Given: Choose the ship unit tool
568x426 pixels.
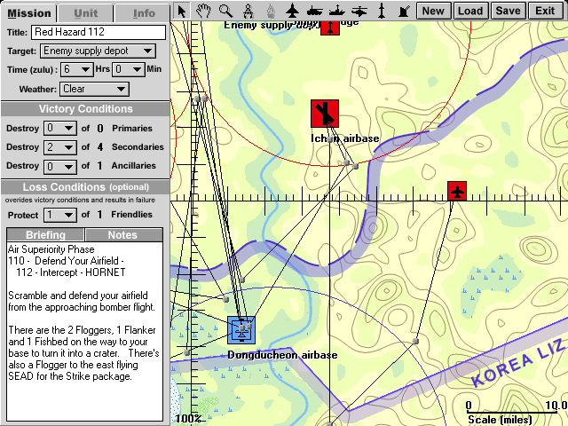Looking at the screenshot, I should tap(336, 11).
